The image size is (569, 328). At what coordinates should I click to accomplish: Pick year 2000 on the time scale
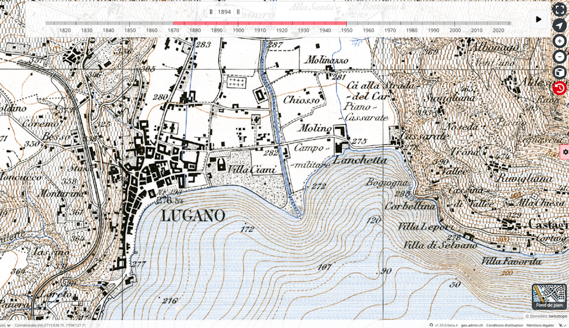455,30
